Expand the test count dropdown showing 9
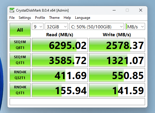 click(38, 26)
